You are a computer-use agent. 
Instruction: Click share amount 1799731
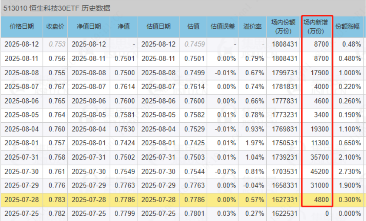285,73
